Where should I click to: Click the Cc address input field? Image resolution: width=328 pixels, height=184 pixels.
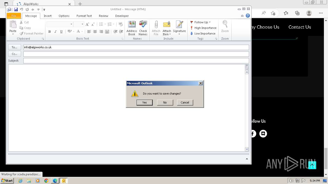click(x=136, y=54)
